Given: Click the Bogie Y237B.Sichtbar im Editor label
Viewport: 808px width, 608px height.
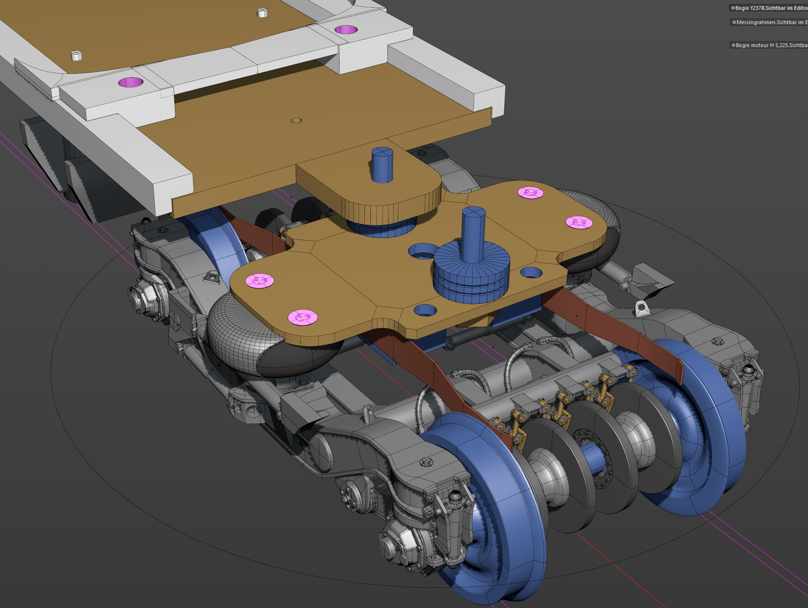Looking at the screenshot, I should [771, 8].
